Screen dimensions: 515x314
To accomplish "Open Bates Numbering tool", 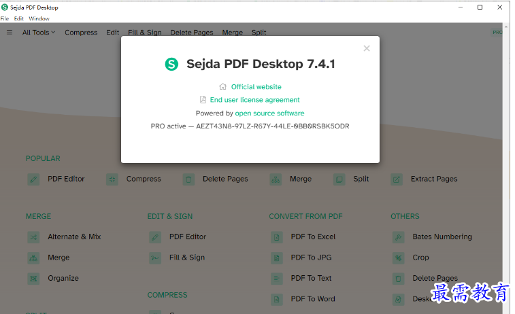I will (x=442, y=237).
